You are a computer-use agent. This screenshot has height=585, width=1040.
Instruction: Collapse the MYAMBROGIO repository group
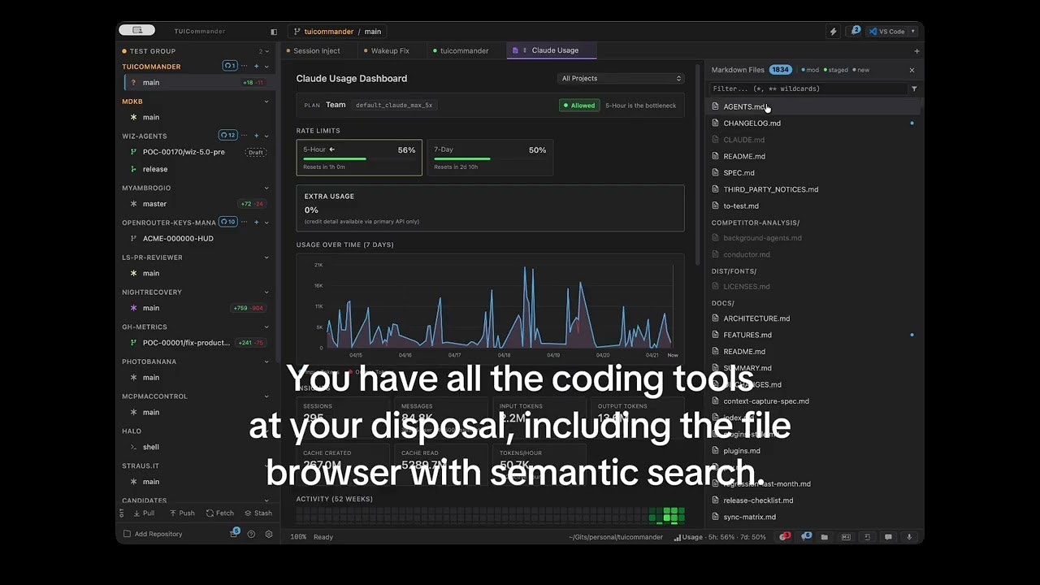coord(266,188)
